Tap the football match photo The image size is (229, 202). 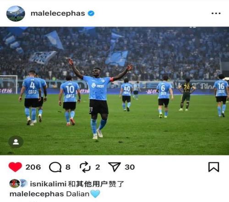114,91
